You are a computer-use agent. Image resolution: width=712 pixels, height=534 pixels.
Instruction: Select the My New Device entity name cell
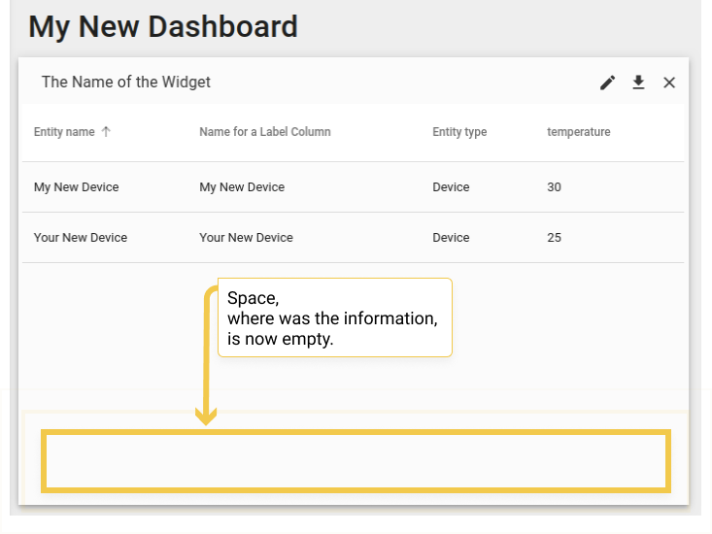coord(77,187)
